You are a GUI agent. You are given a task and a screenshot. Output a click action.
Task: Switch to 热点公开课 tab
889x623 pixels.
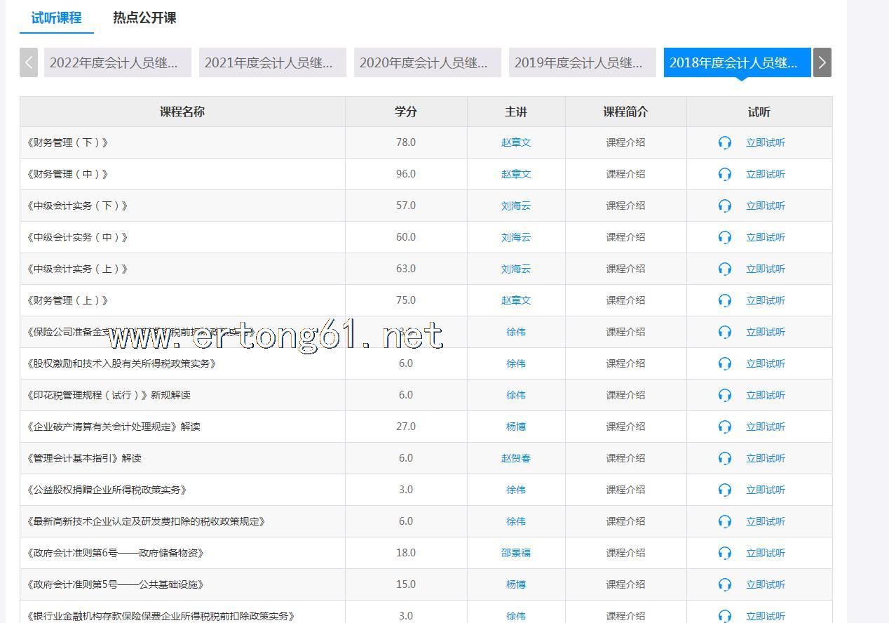tap(144, 18)
